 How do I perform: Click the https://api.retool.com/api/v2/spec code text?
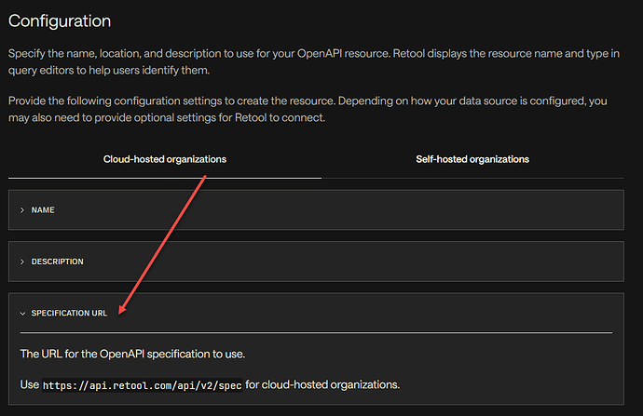coord(143,385)
